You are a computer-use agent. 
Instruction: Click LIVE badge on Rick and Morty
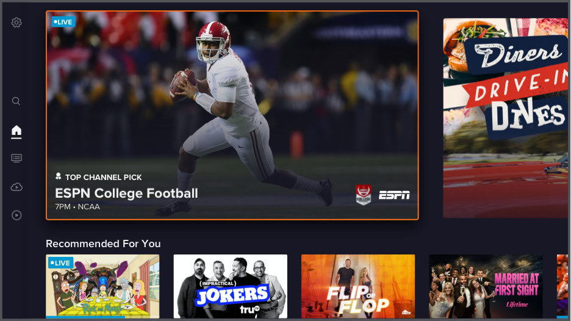tap(60, 262)
